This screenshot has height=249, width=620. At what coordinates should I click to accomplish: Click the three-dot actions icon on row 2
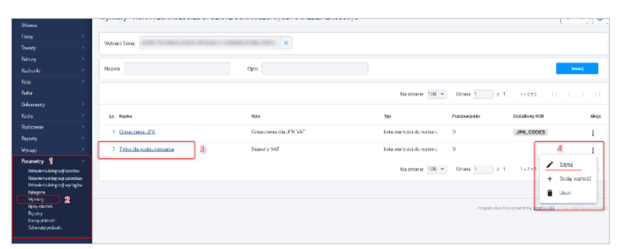coord(592,151)
